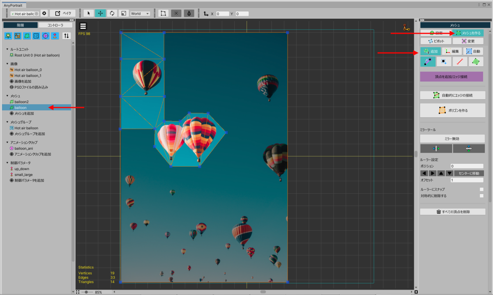Select the green polygon tool icon
This screenshot has height=295, width=493.
tap(476, 62)
